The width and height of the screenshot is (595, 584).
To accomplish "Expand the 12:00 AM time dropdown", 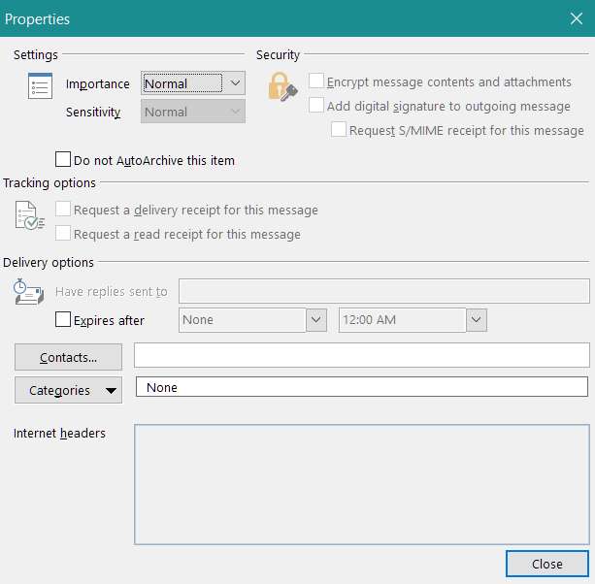I will coord(476,319).
